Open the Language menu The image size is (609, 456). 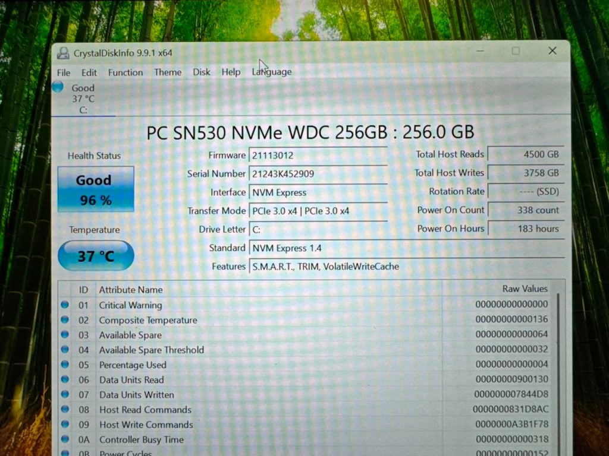tap(272, 72)
